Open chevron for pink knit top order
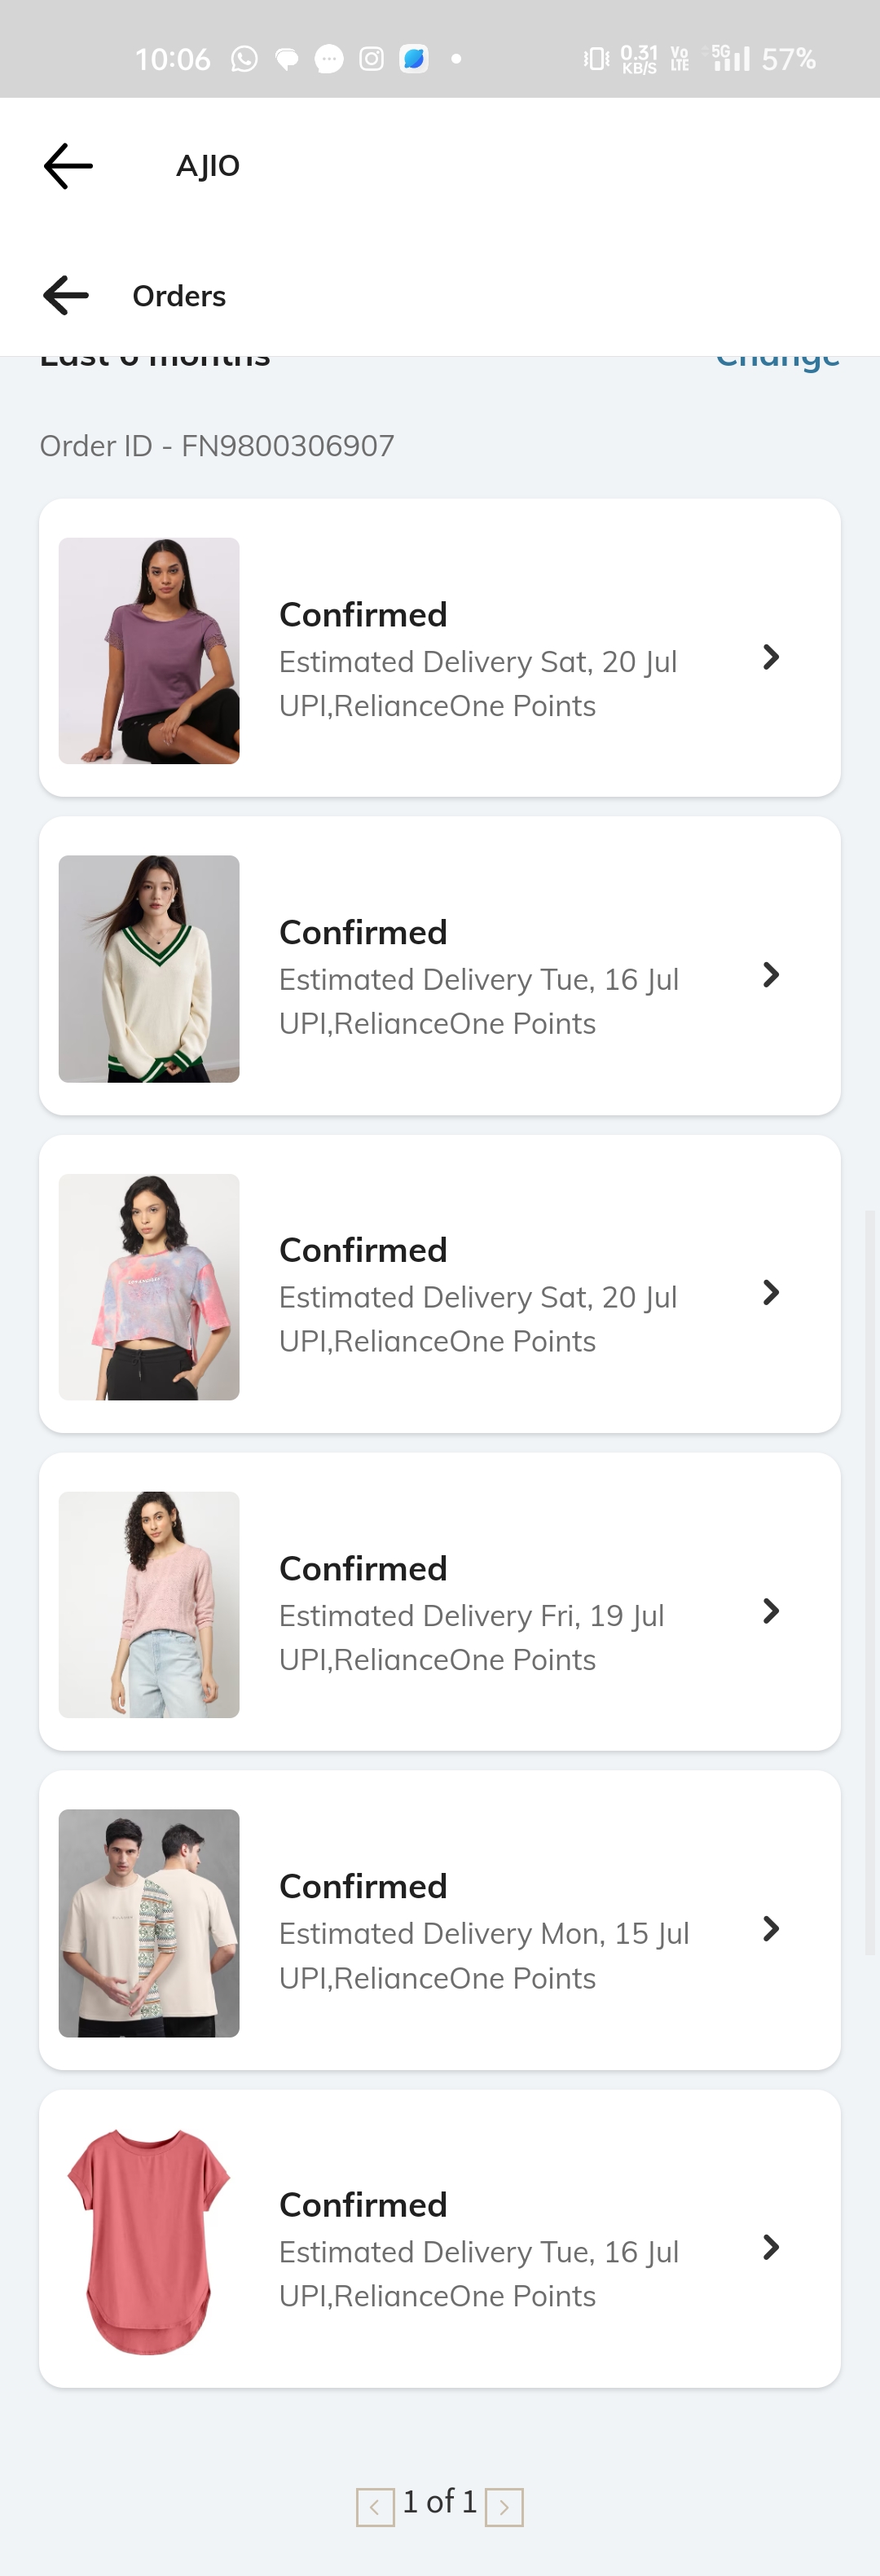880x2576 pixels. [770, 1611]
